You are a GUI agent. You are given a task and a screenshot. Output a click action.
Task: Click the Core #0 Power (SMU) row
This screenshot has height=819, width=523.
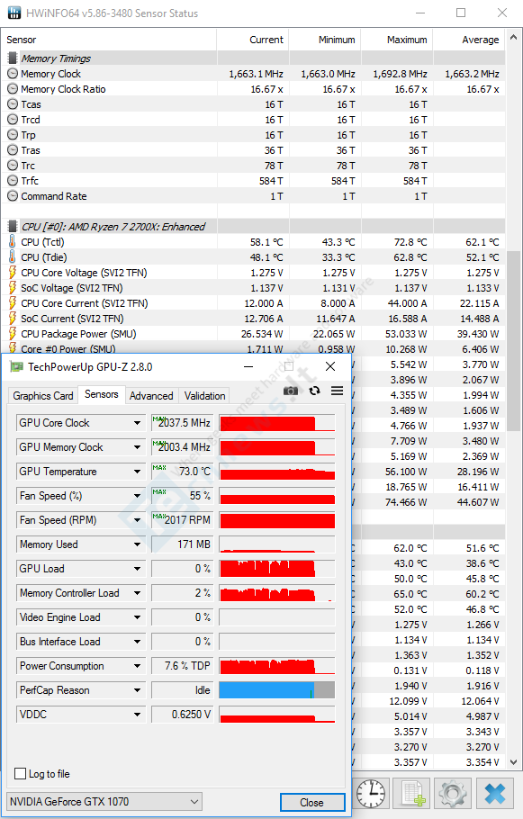[x=253, y=348]
